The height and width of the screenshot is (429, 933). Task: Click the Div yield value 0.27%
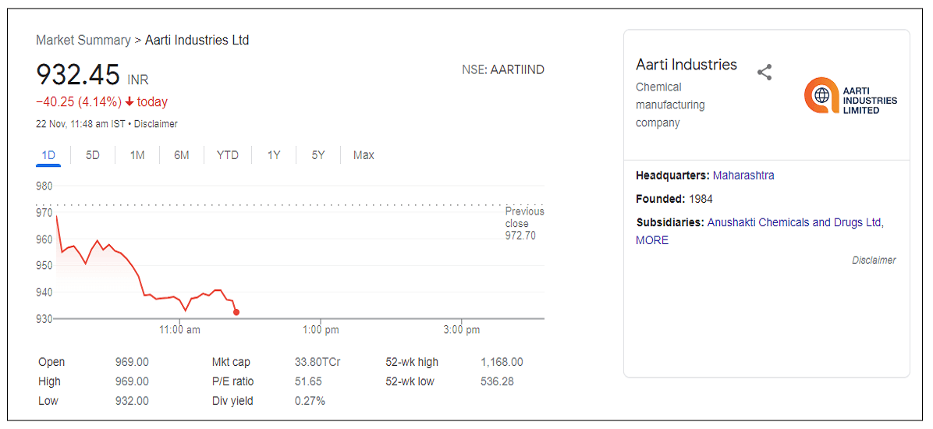[x=310, y=401]
